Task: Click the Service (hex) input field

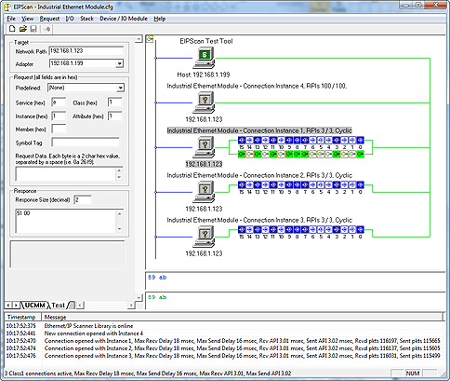Action: point(59,102)
